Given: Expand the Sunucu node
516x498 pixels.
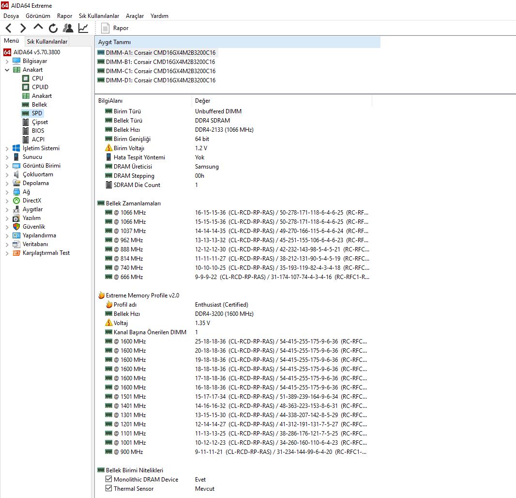Looking at the screenshot, I should 7,157.
